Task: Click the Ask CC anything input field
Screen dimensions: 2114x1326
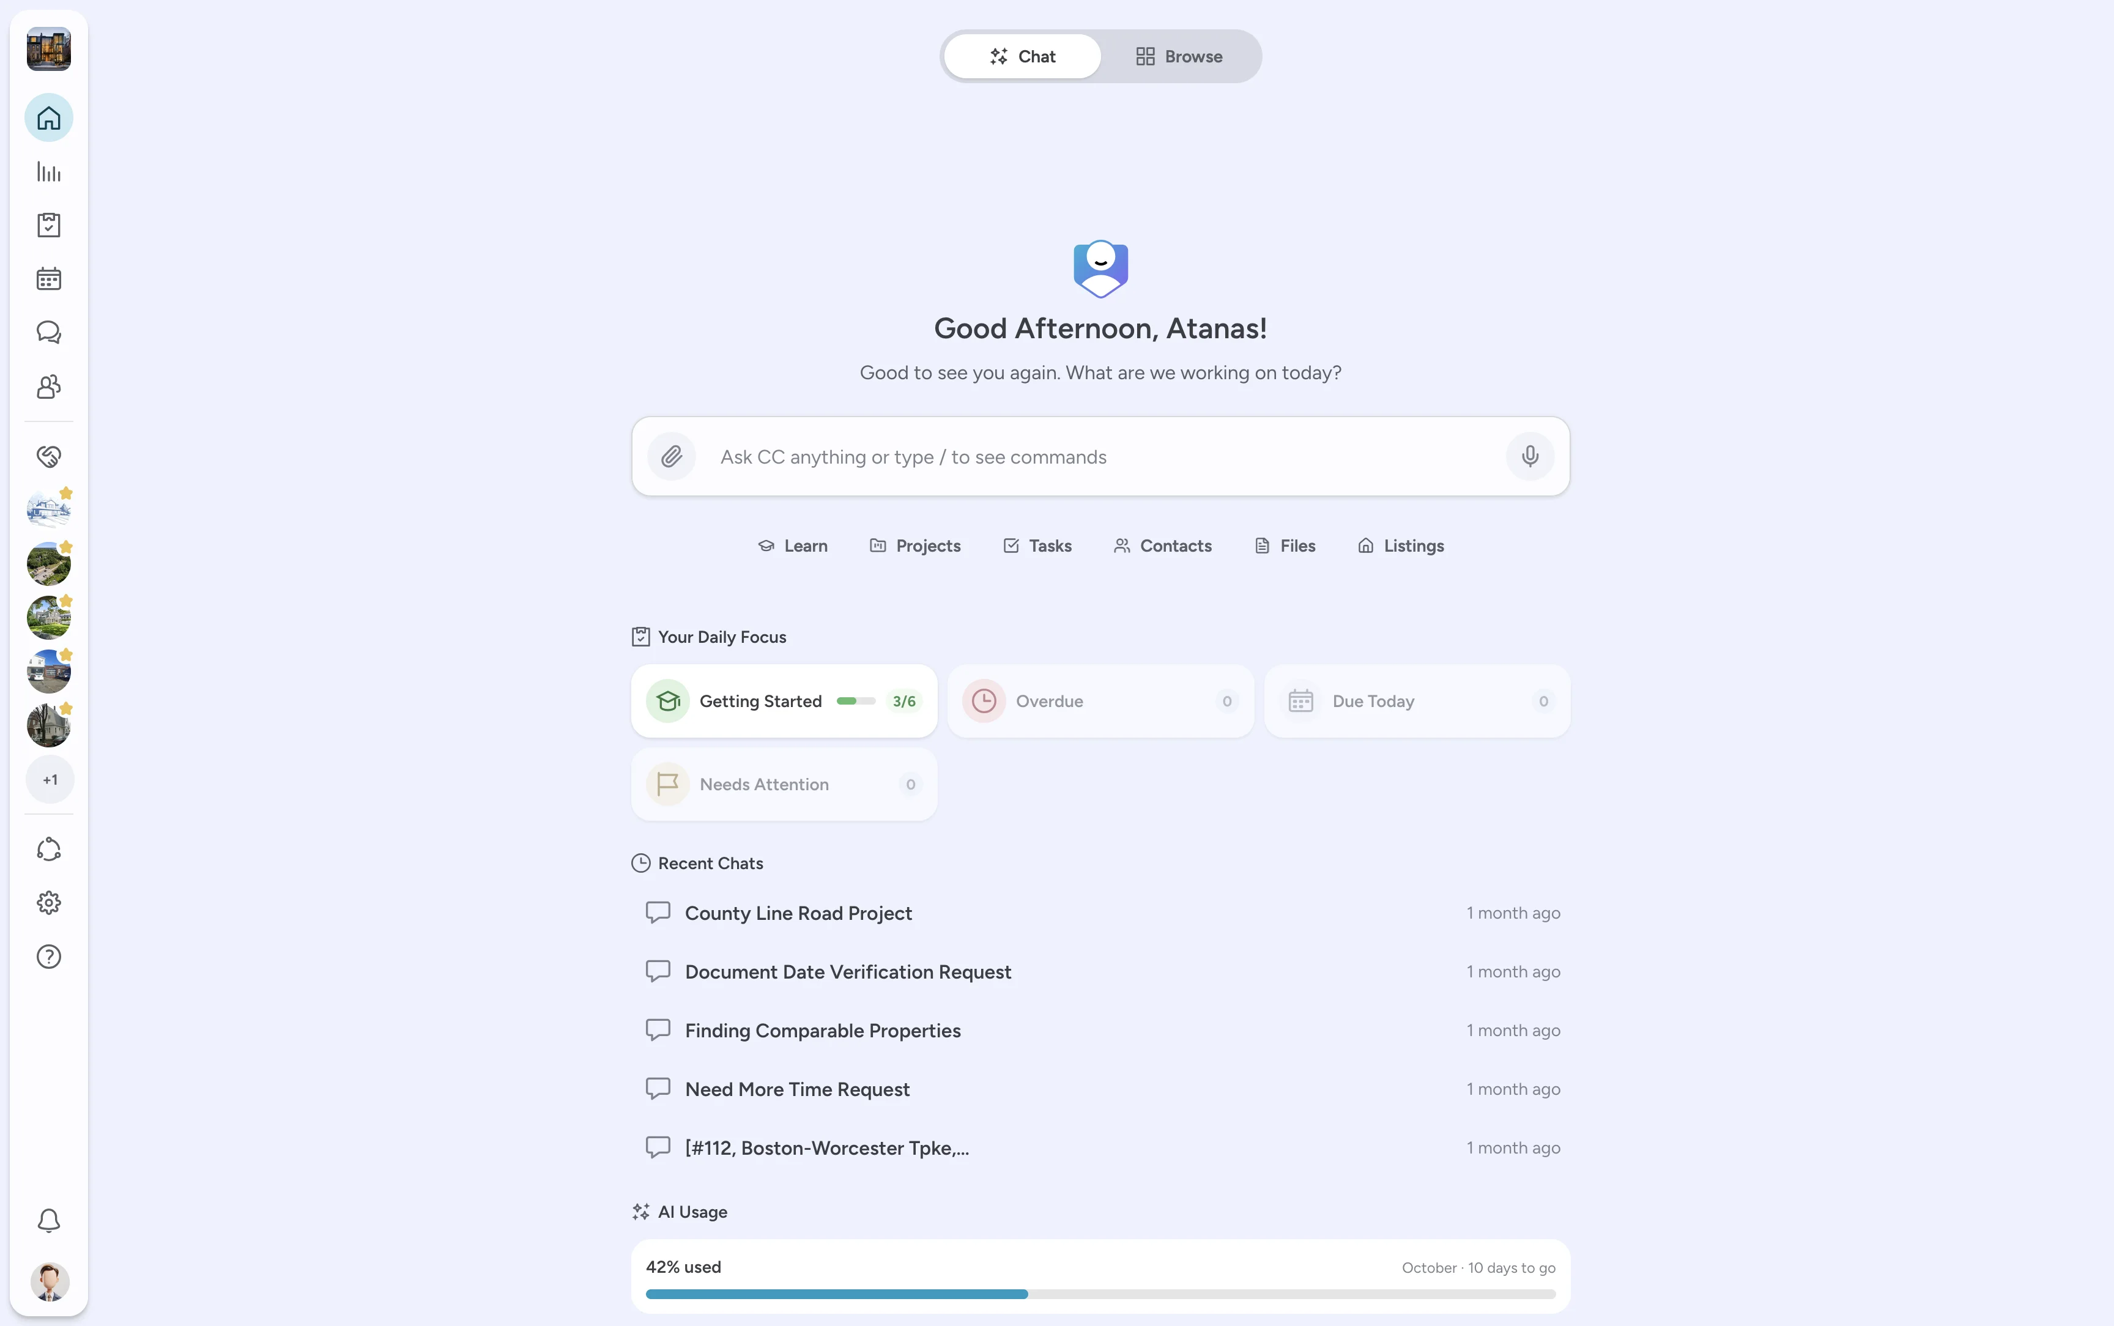Action: [1100, 457]
